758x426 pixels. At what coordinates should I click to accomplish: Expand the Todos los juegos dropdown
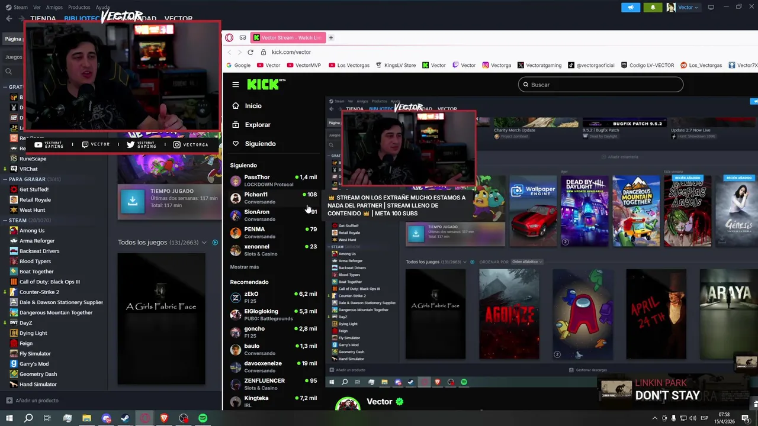tap(204, 243)
